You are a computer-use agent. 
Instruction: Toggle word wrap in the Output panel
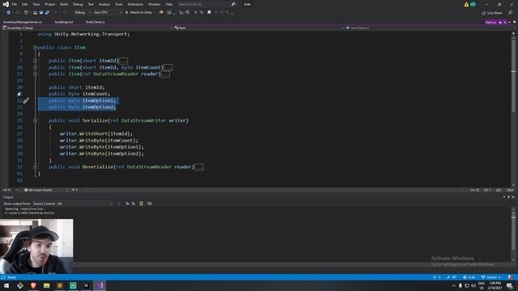pos(149,204)
